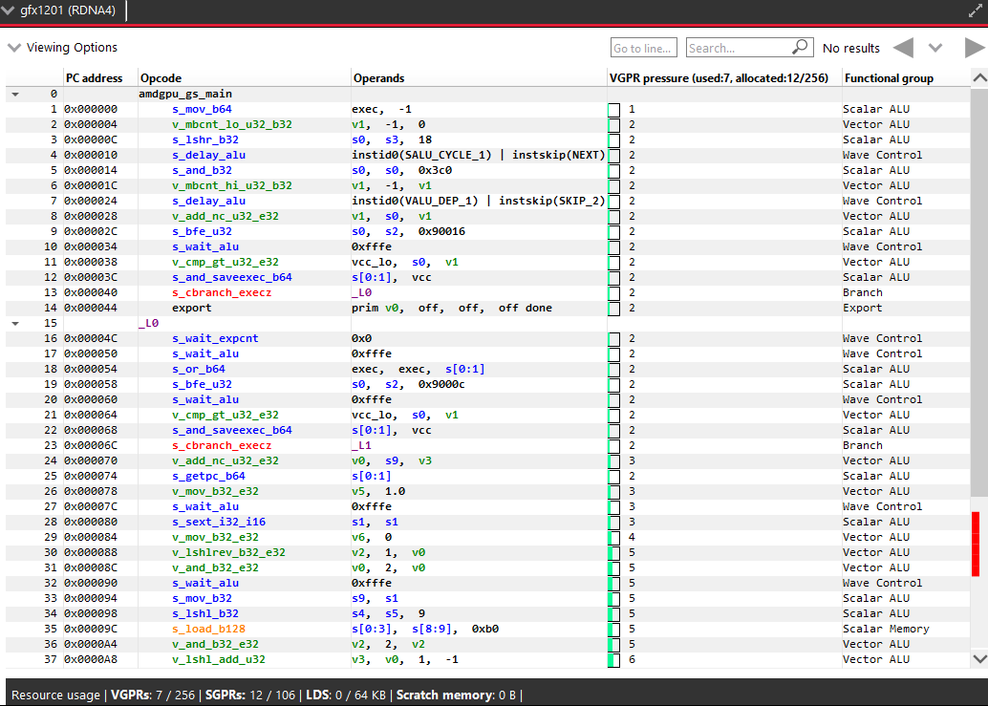The image size is (988, 706).
Task: Click the PC address column header
Action: click(x=94, y=78)
